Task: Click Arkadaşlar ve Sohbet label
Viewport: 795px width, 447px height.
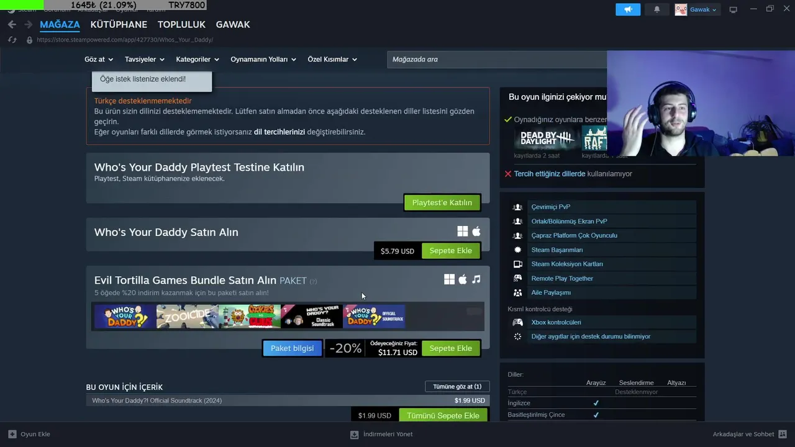Action: point(743,434)
